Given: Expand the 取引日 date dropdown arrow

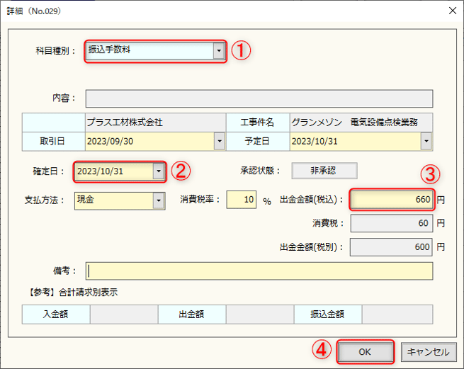Looking at the screenshot, I should click(x=220, y=141).
